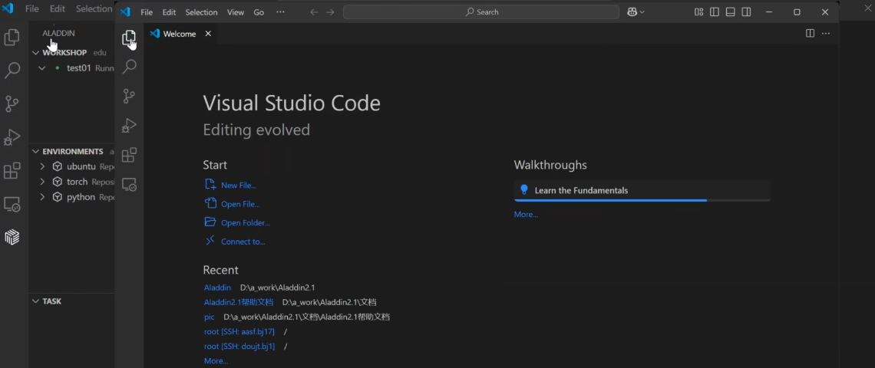Collapse the TASK section
This screenshot has width=875, height=368.
tap(36, 301)
